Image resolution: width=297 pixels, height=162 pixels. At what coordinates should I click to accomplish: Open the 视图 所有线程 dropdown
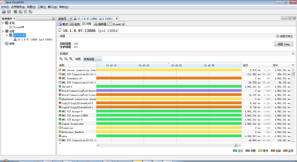click(92, 59)
